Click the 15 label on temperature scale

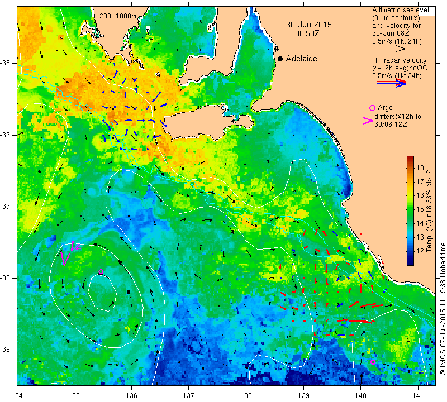pos(420,209)
